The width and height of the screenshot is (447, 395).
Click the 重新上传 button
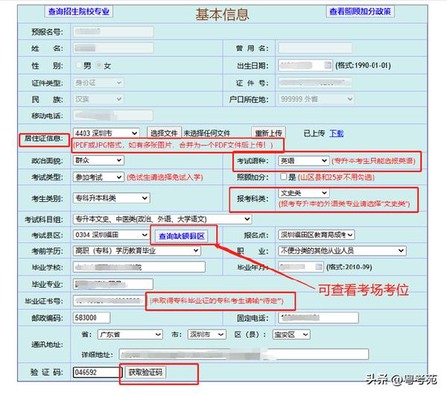pyautogui.click(x=268, y=133)
